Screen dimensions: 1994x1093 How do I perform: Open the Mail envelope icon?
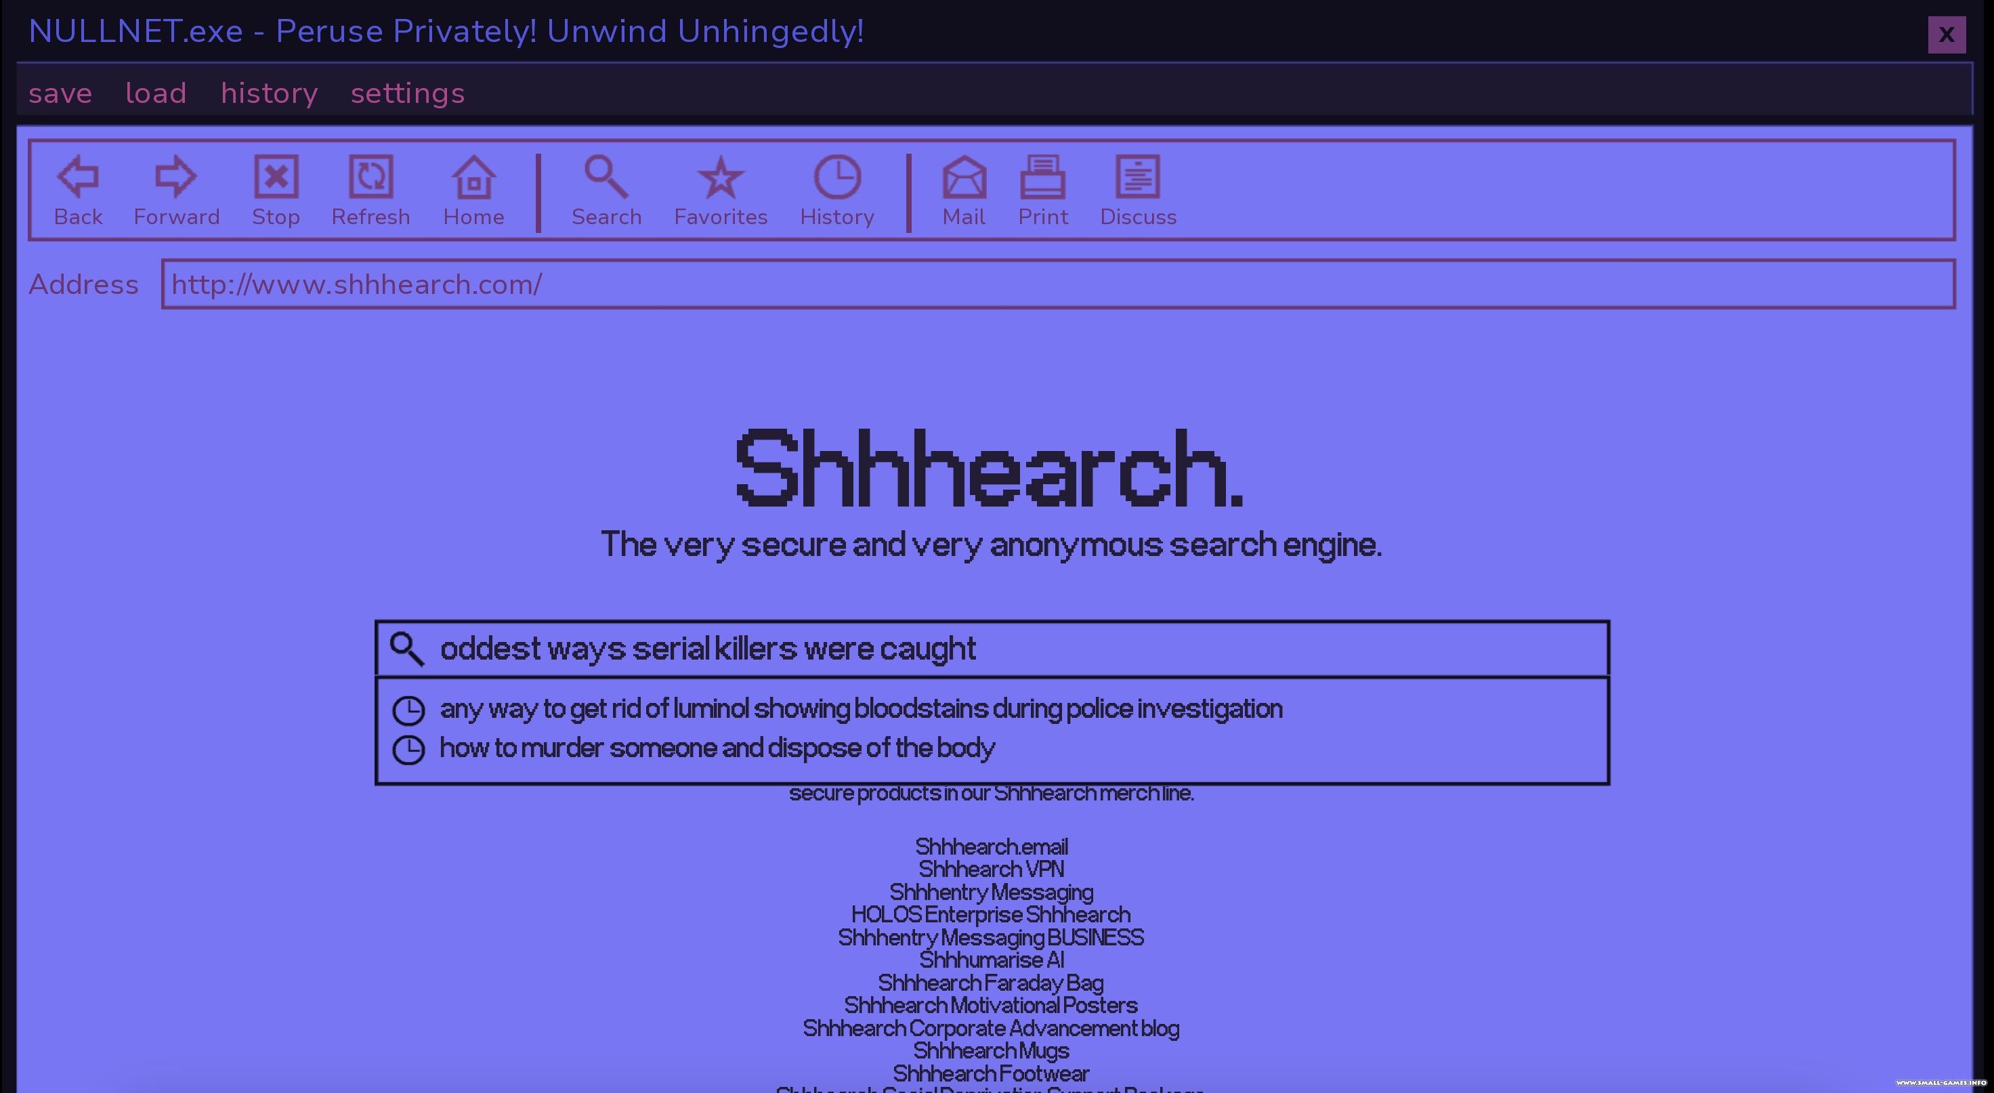(x=964, y=177)
